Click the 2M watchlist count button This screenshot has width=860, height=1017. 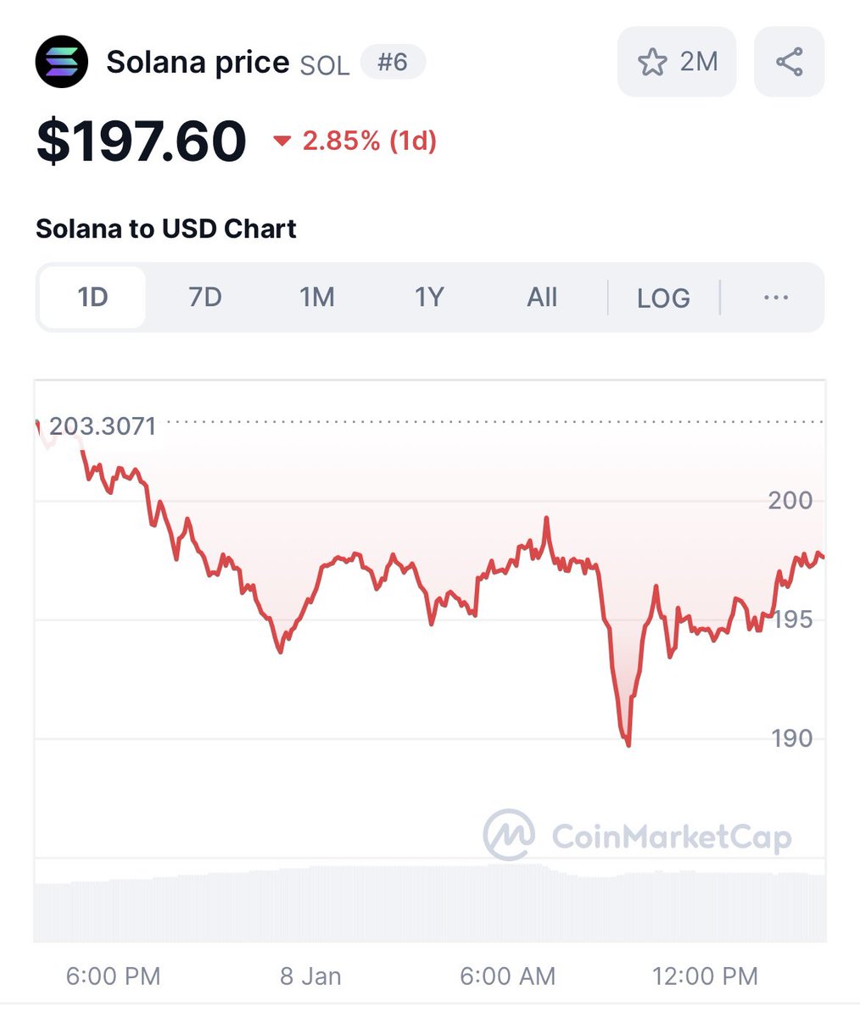coord(677,62)
